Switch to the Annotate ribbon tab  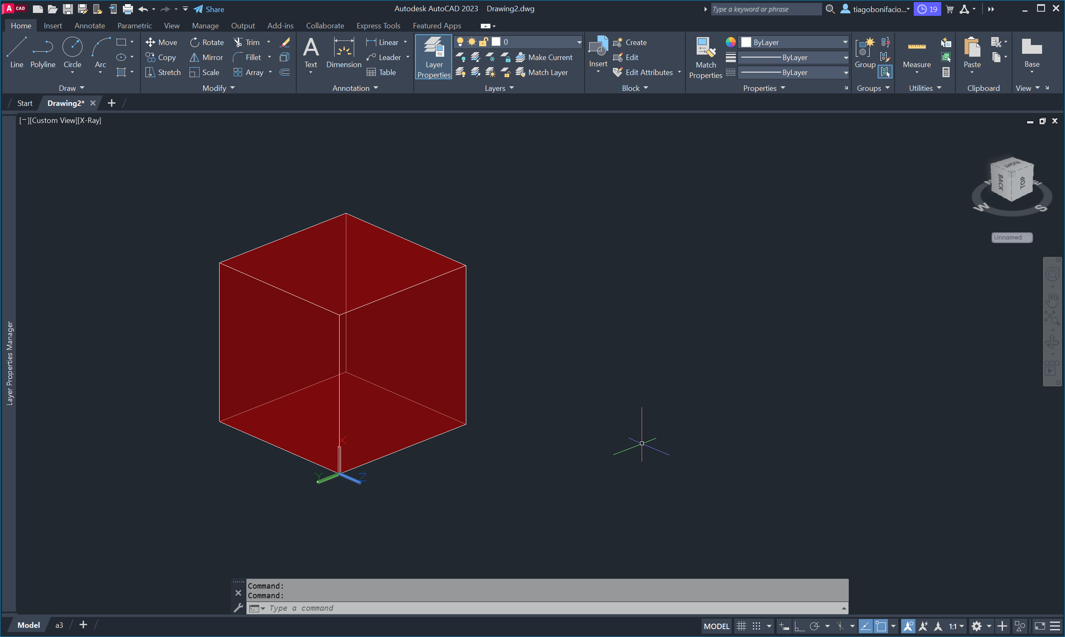(89, 26)
